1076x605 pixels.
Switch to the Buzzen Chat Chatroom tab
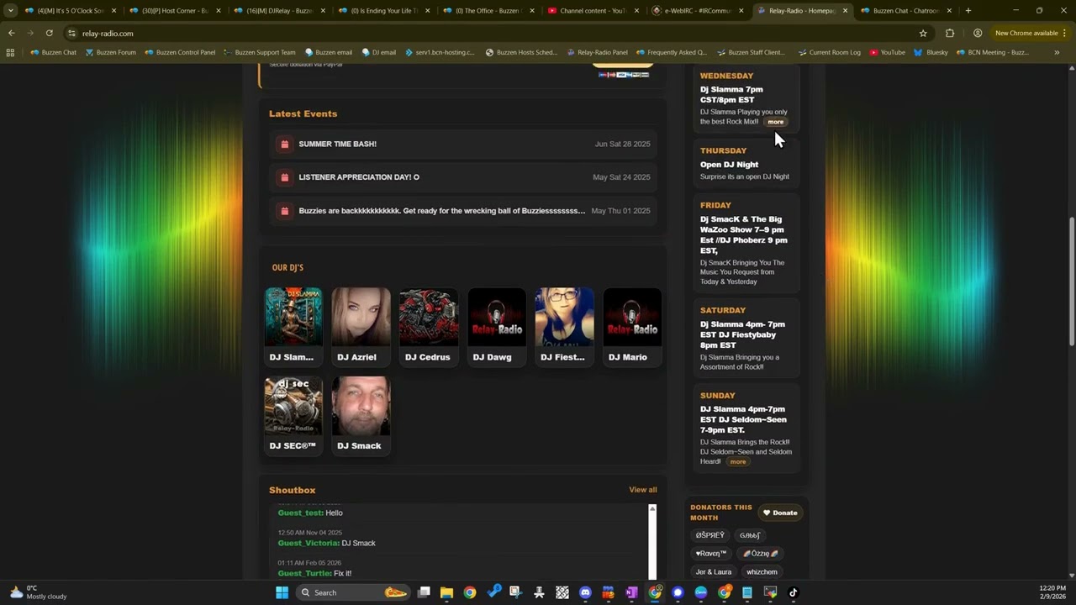click(x=906, y=11)
